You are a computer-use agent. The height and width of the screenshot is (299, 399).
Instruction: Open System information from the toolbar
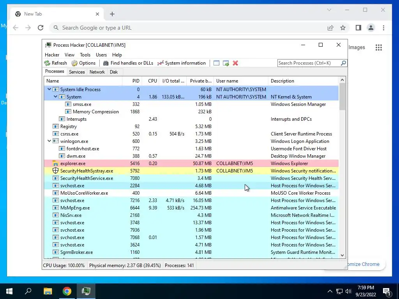[182, 63]
